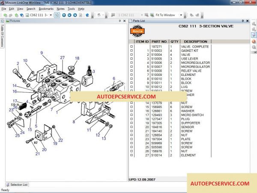Viewport: 257px width, 193px height.
Task: Pin the Parts List panel
Action: [243, 21]
